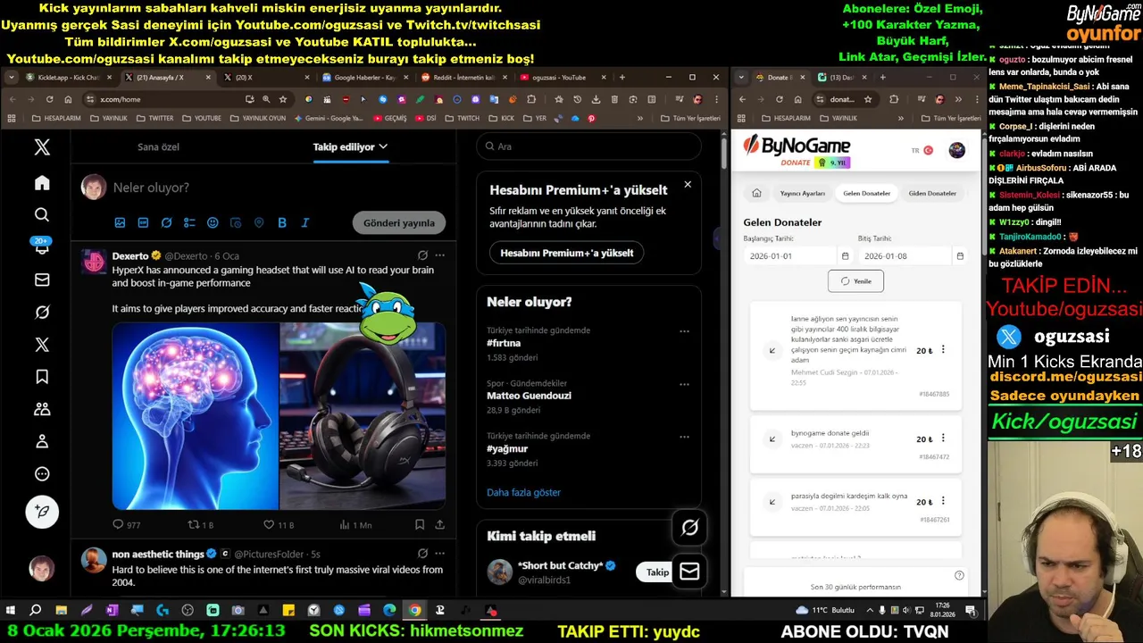Screen dimensions: 1143x643
Task: Follow Short but Catchy with Takip button
Action: tap(657, 572)
